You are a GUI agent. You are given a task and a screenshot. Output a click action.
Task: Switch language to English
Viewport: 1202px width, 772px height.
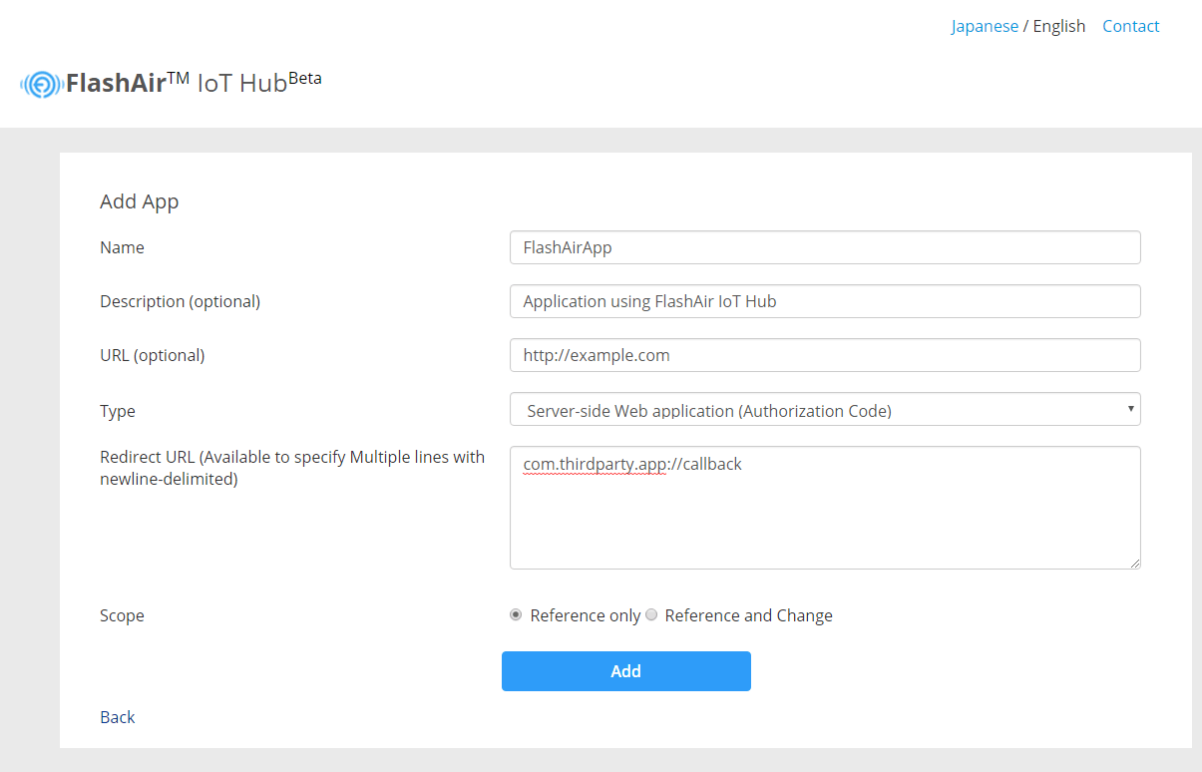[x=1058, y=25]
